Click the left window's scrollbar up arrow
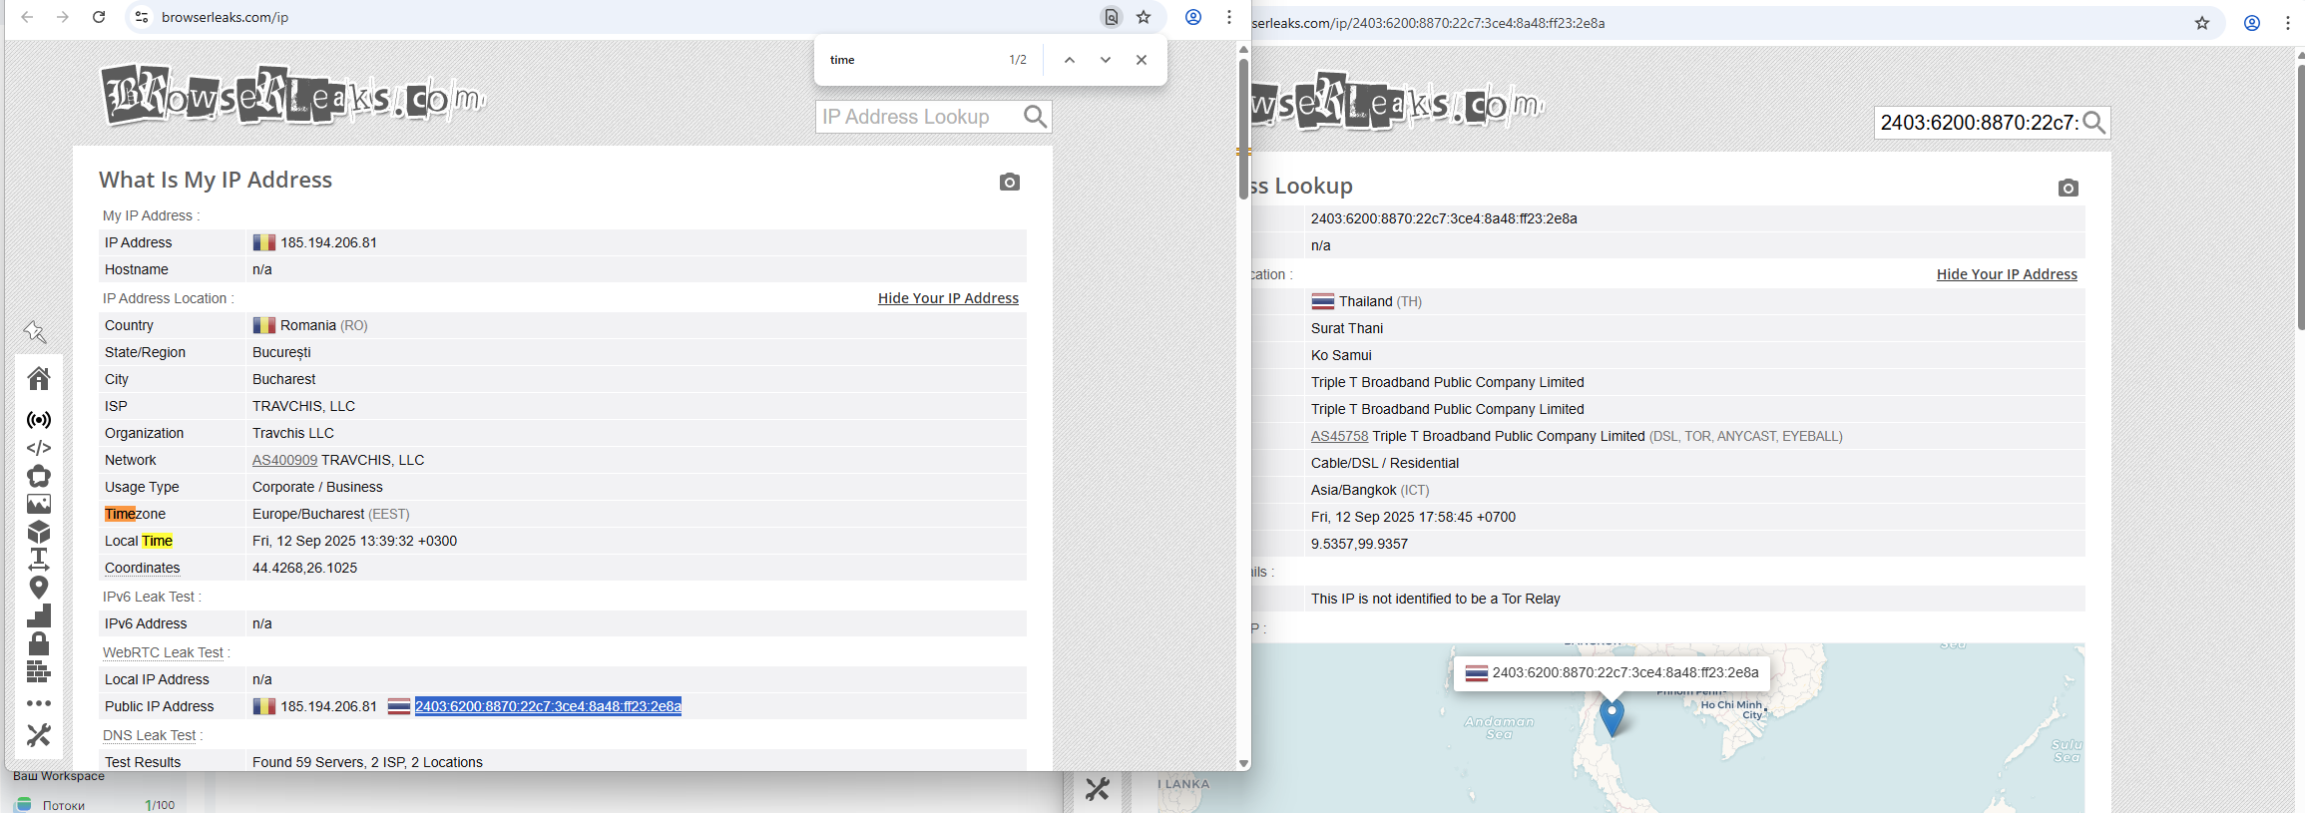Screen dimensions: 2305x813 pos(1243,49)
